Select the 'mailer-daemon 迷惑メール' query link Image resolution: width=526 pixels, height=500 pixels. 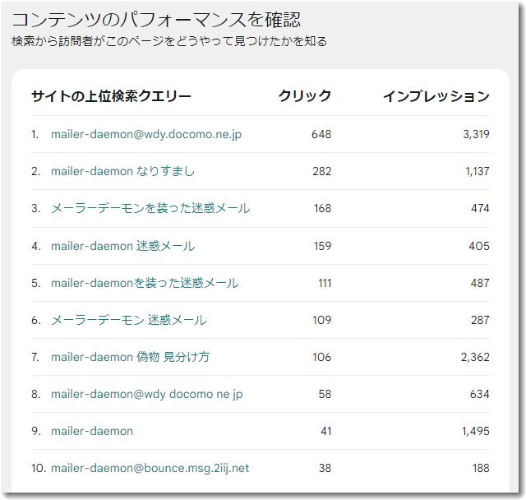click(x=122, y=246)
